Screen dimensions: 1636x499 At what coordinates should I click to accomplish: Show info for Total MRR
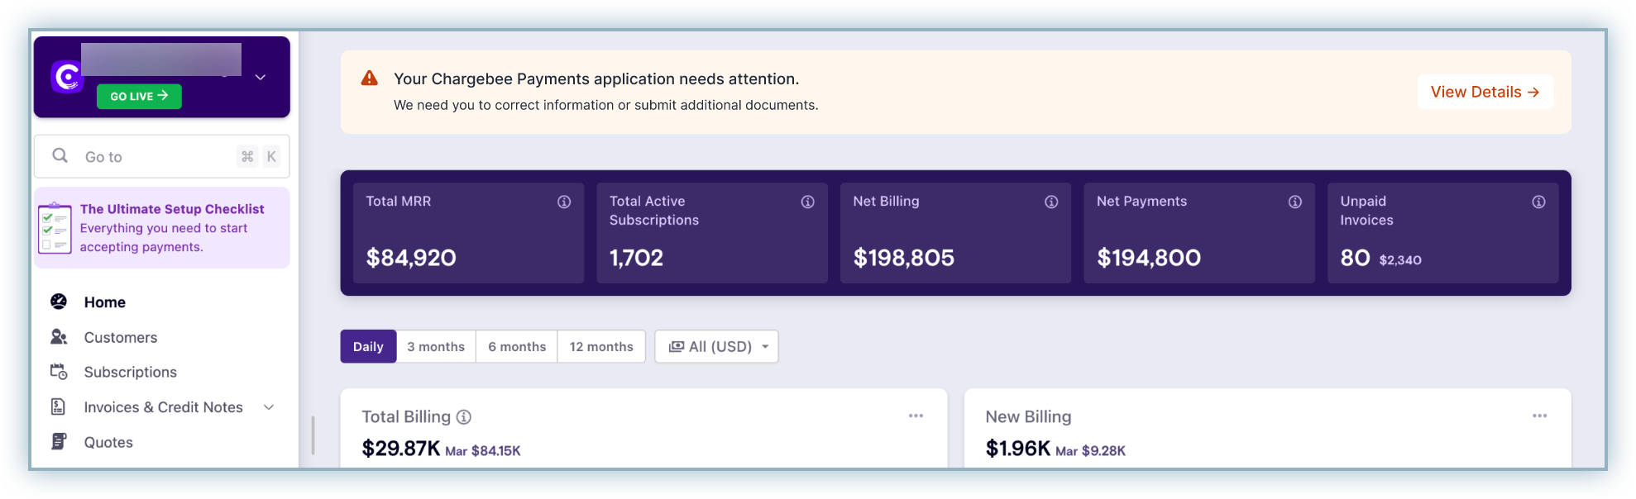(x=564, y=202)
